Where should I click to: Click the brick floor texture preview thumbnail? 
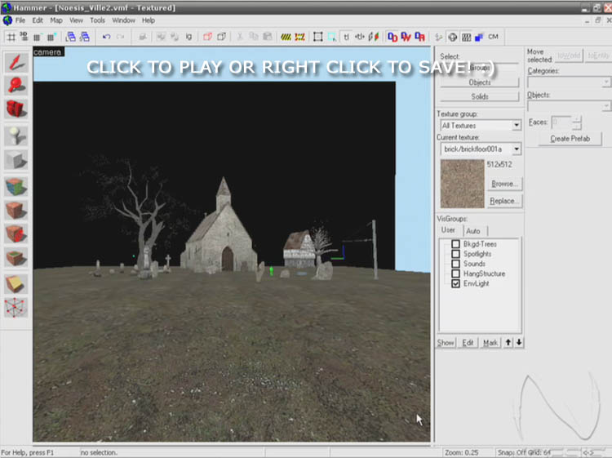click(461, 182)
